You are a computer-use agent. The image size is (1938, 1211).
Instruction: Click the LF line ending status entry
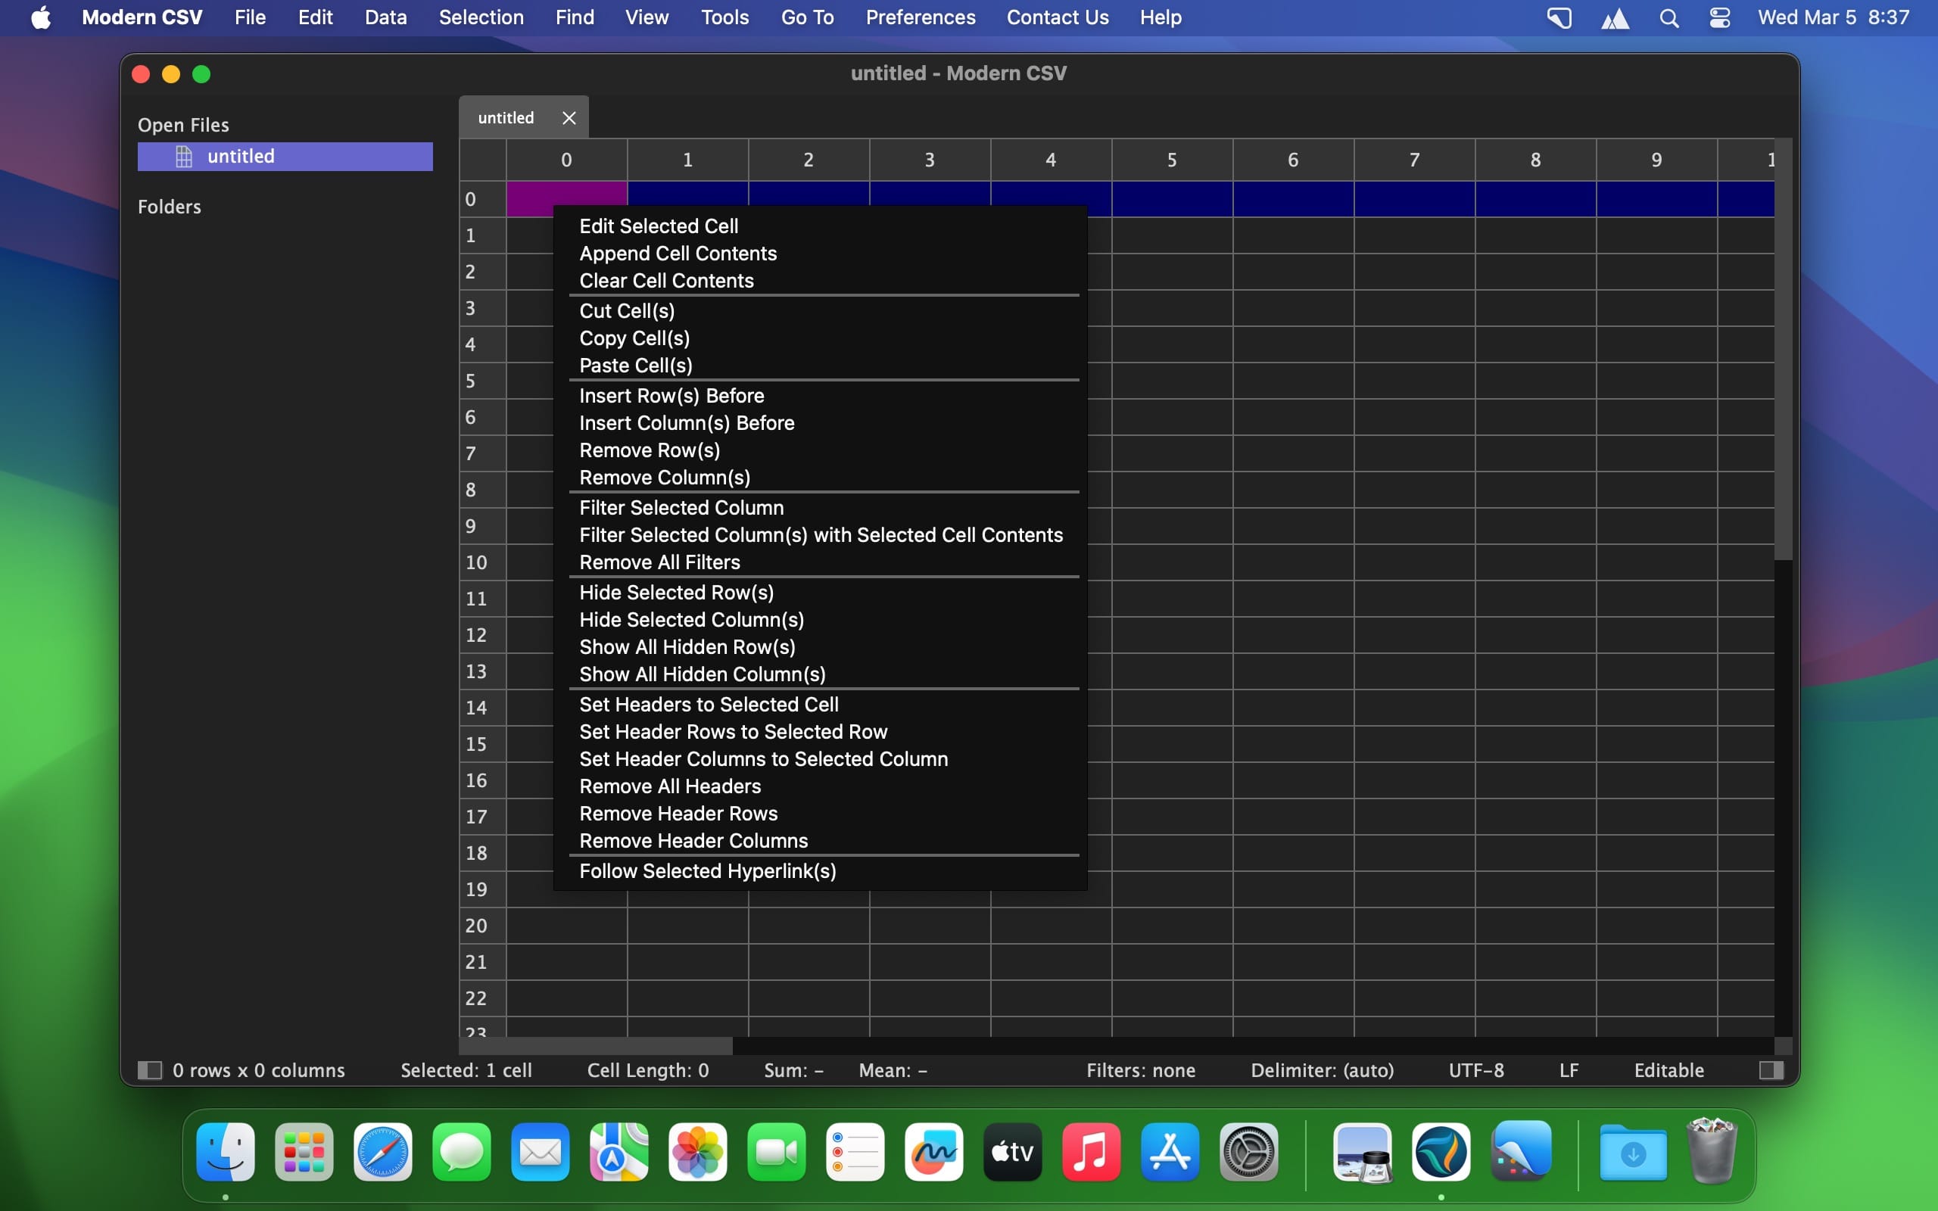(x=1569, y=1070)
